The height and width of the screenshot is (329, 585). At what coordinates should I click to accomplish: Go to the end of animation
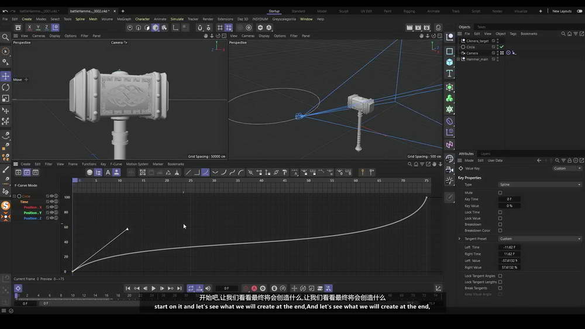click(179, 289)
